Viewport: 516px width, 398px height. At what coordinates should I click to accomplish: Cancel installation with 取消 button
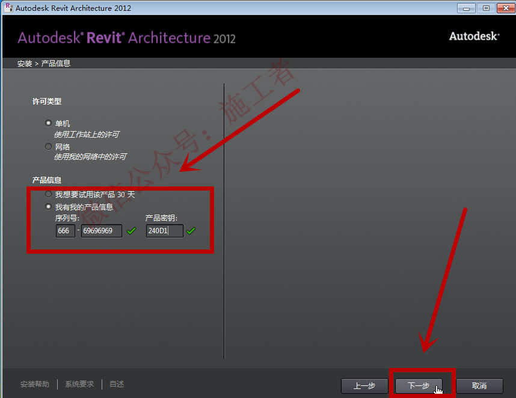479,385
